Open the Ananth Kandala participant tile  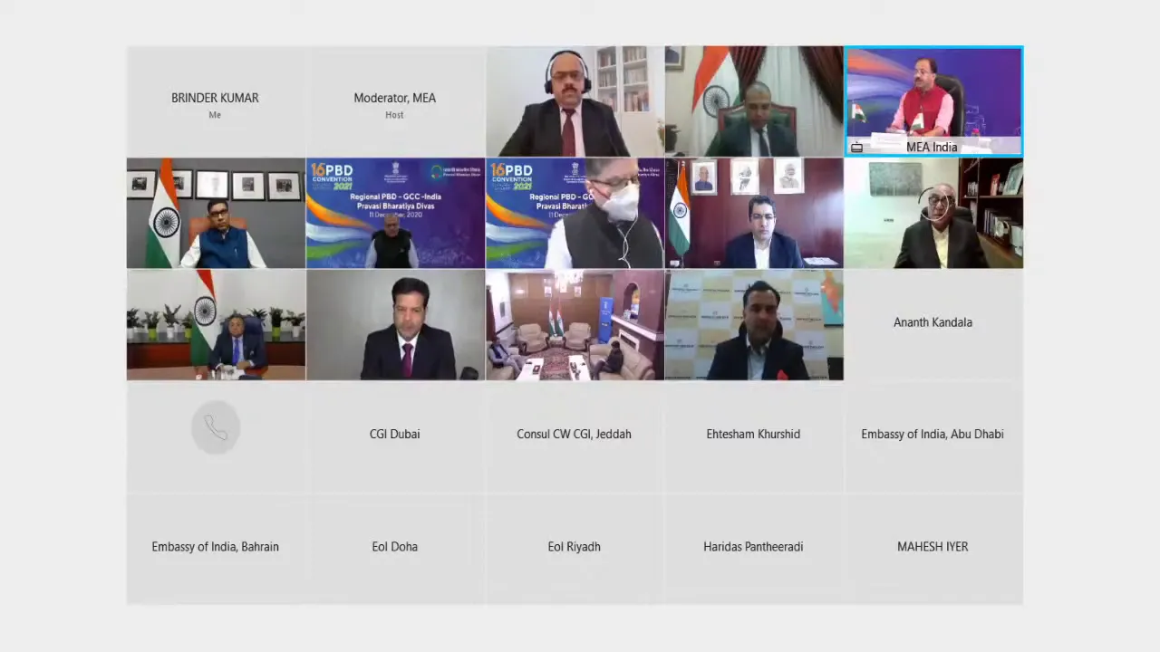(x=933, y=325)
